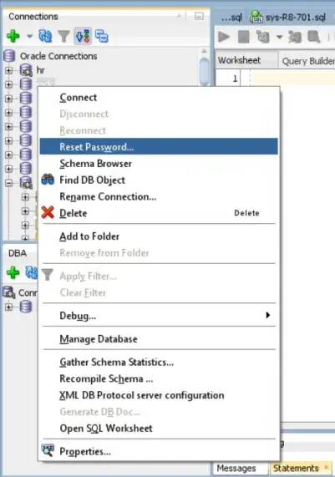The width and height of the screenshot is (335, 477).
Task: Collapse the expanded connection node with minus
Action: tap(9, 183)
